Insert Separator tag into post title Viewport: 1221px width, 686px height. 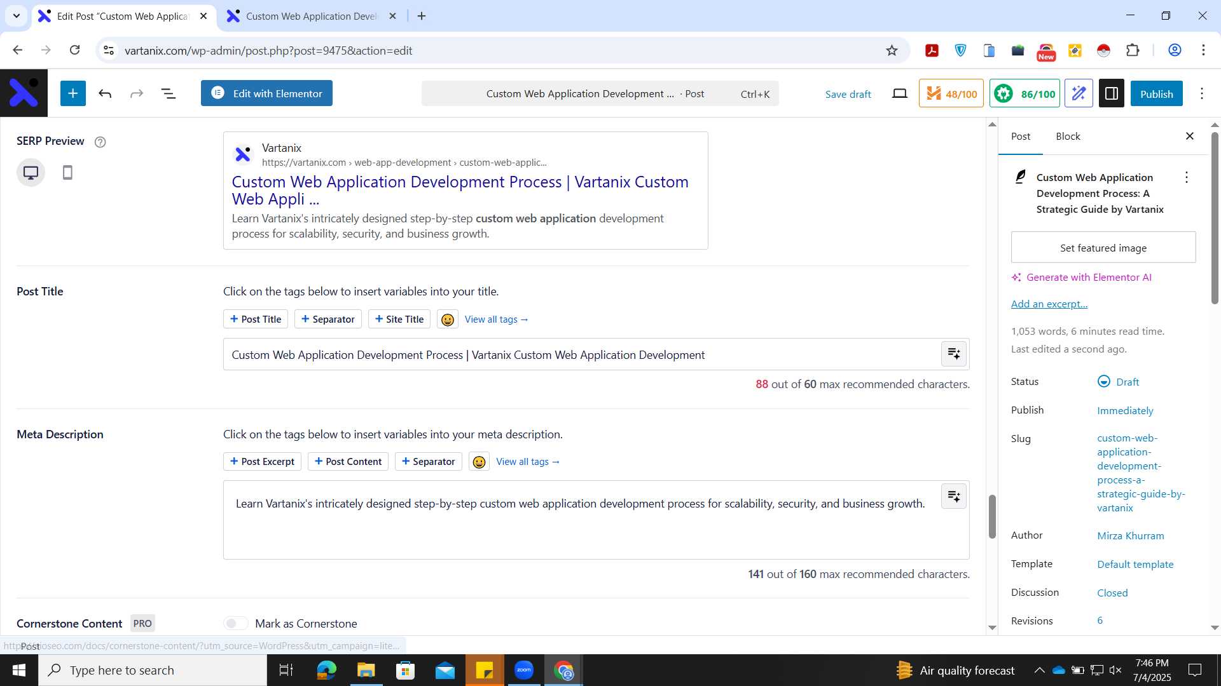click(328, 319)
